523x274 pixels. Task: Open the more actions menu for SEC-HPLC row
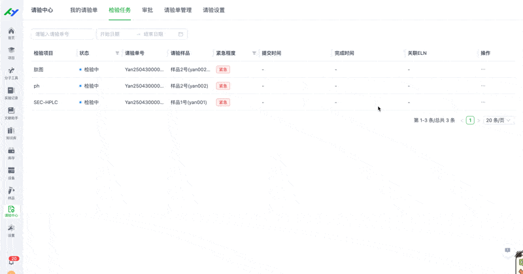click(x=483, y=102)
